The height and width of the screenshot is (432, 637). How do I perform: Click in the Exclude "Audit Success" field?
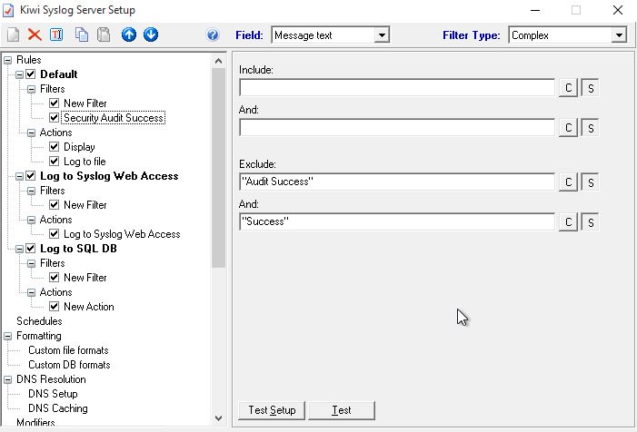(x=397, y=182)
